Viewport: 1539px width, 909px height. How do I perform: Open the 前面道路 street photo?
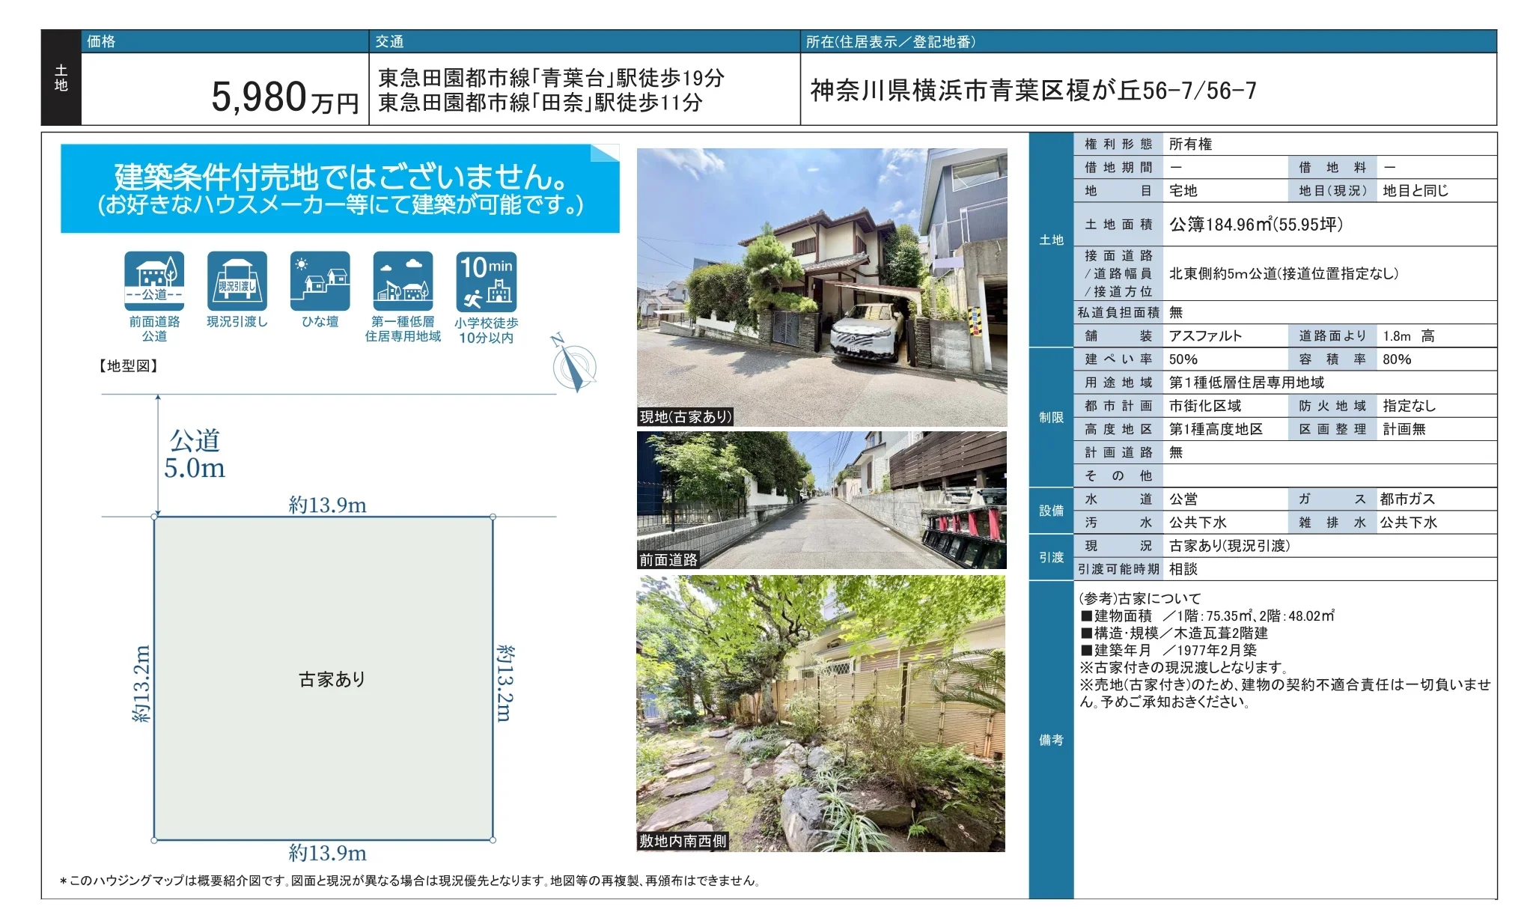click(x=822, y=500)
